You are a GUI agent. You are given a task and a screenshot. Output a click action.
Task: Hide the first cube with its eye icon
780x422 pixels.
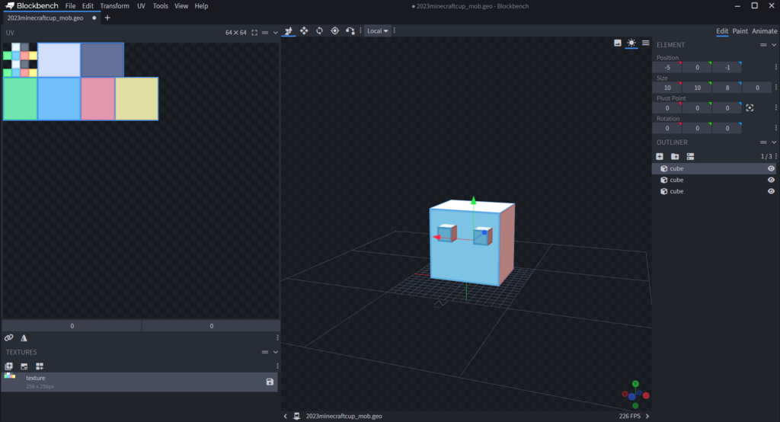tap(771, 168)
